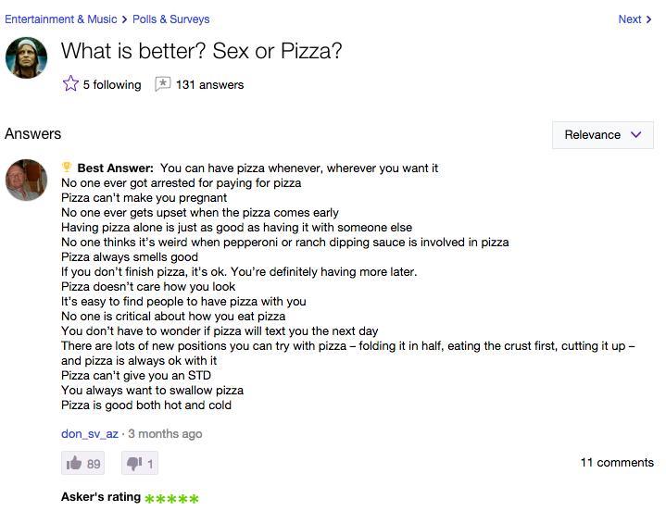Click the 131 answers count

tap(210, 84)
